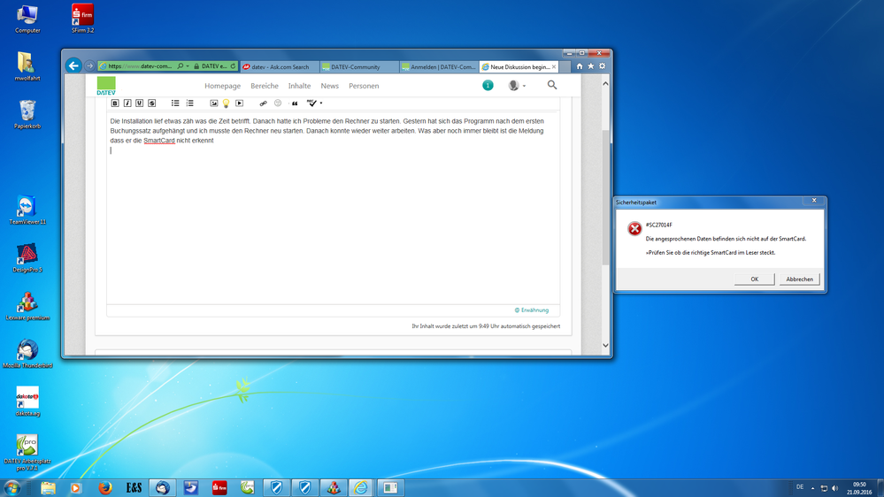Open the spell check dropdown arrow
The height and width of the screenshot is (497, 884).
coord(321,103)
